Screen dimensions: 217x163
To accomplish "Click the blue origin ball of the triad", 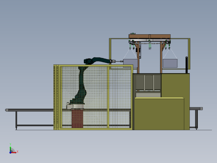I will coord(10,153).
